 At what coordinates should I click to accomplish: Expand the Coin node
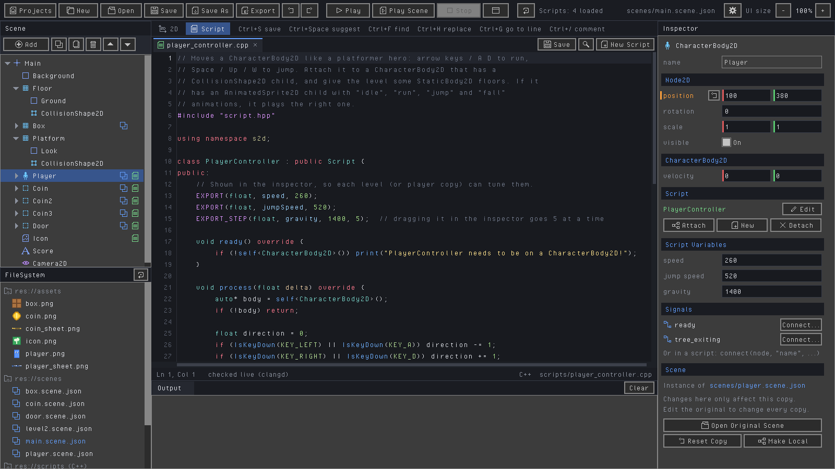point(16,188)
